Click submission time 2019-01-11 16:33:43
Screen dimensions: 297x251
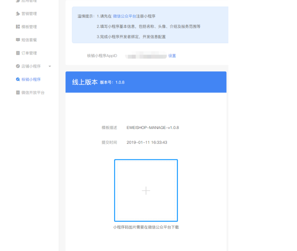tap(147, 142)
